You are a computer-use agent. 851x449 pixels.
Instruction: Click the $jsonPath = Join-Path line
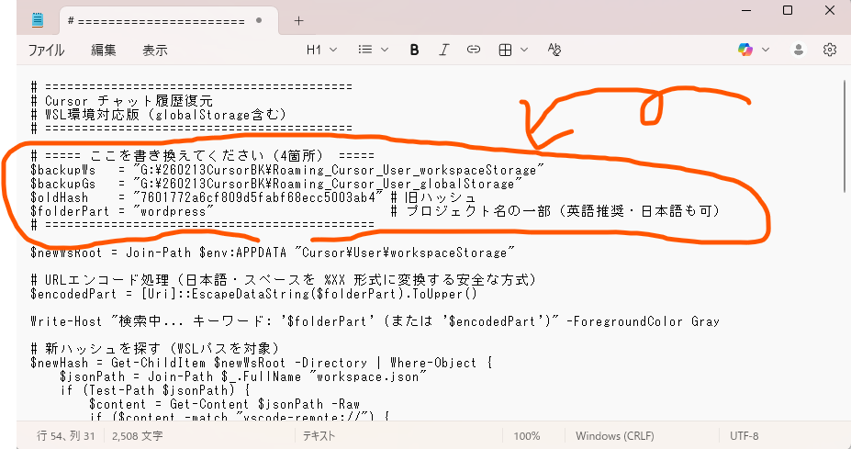coord(243,376)
